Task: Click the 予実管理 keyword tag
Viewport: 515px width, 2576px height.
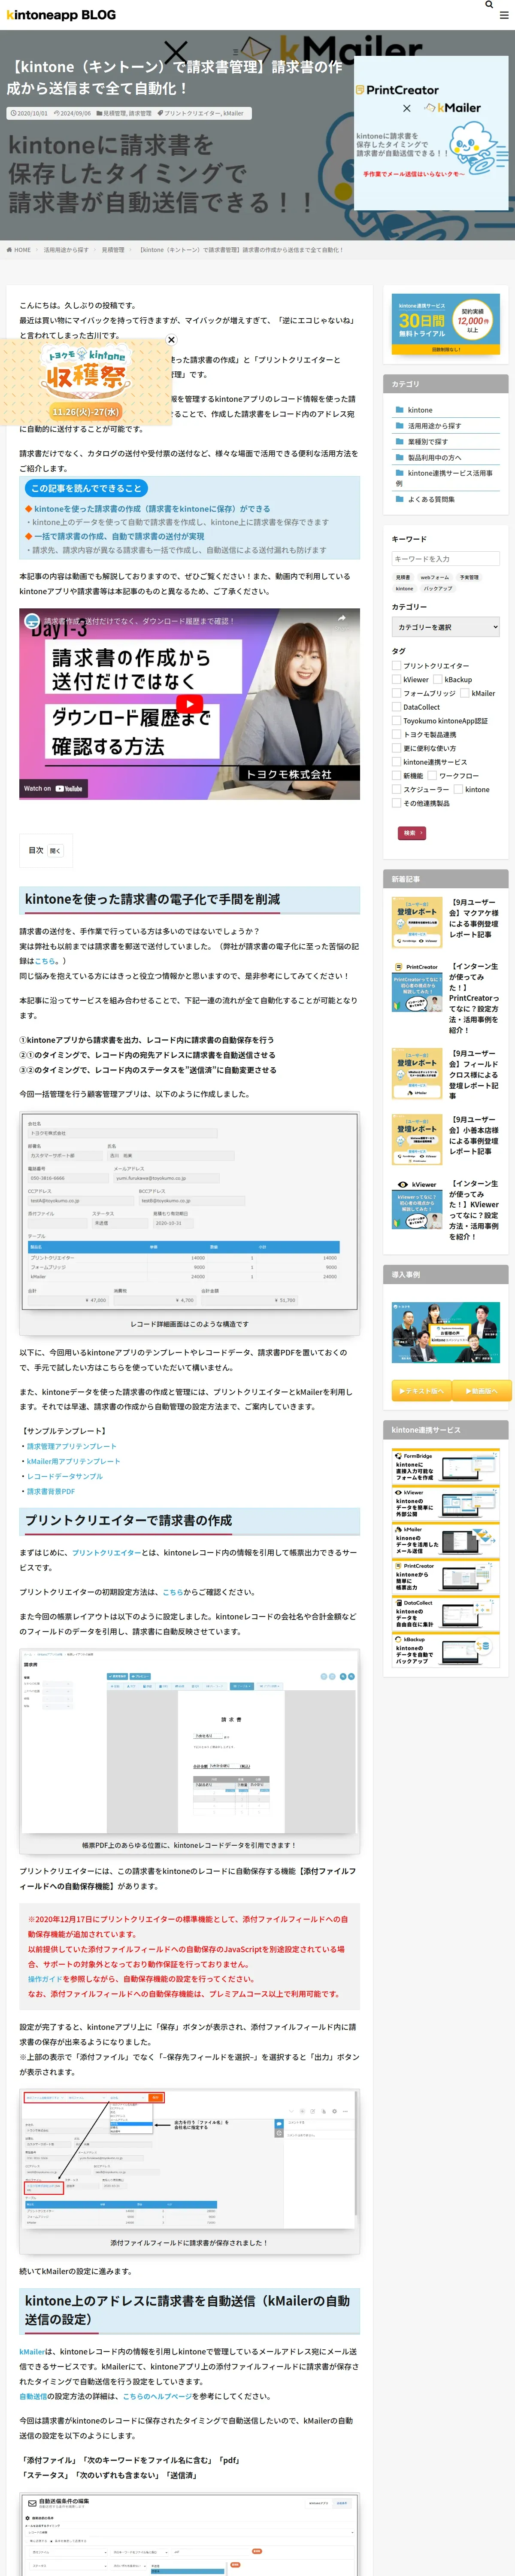Action: (469, 577)
